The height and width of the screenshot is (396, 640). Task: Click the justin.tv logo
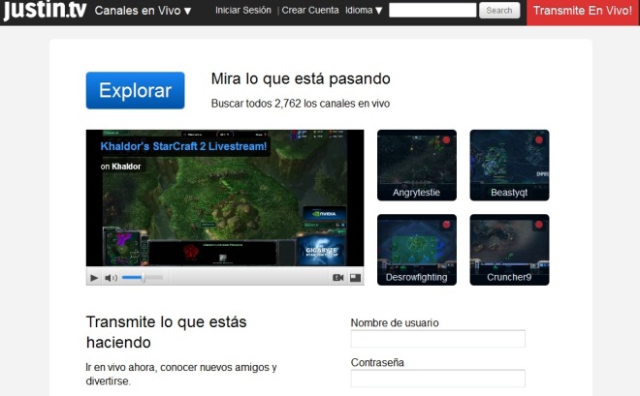(x=43, y=11)
